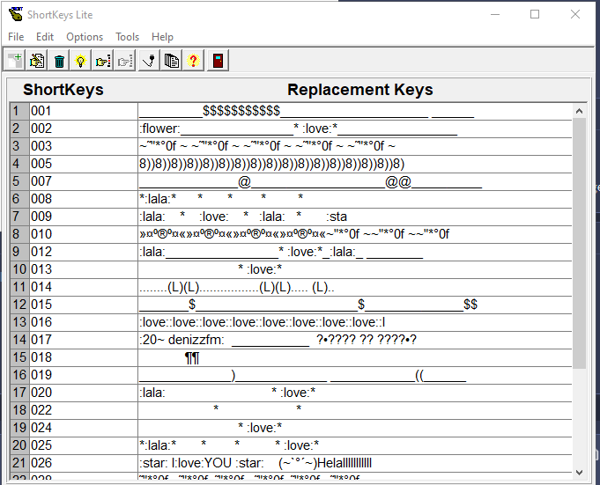Screen dimensions: 600x485
Task: Click the stacked documents toolbar icon
Action: [172, 61]
